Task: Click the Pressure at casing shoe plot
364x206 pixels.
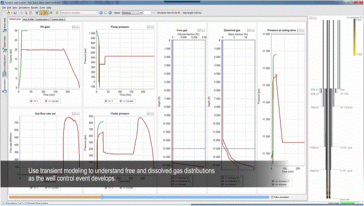Action: pyautogui.click(x=288, y=99)
